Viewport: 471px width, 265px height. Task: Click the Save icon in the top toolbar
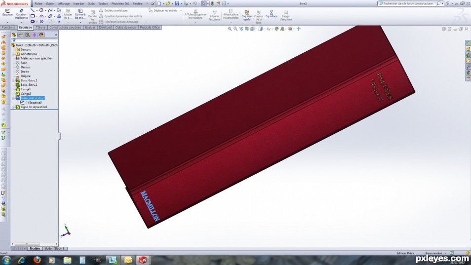[x=177, y=3]
